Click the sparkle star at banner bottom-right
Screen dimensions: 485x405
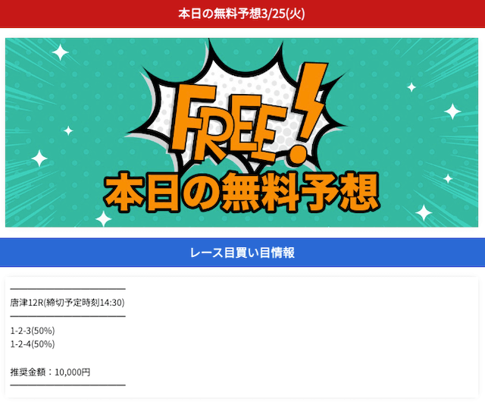click(424, 212)
